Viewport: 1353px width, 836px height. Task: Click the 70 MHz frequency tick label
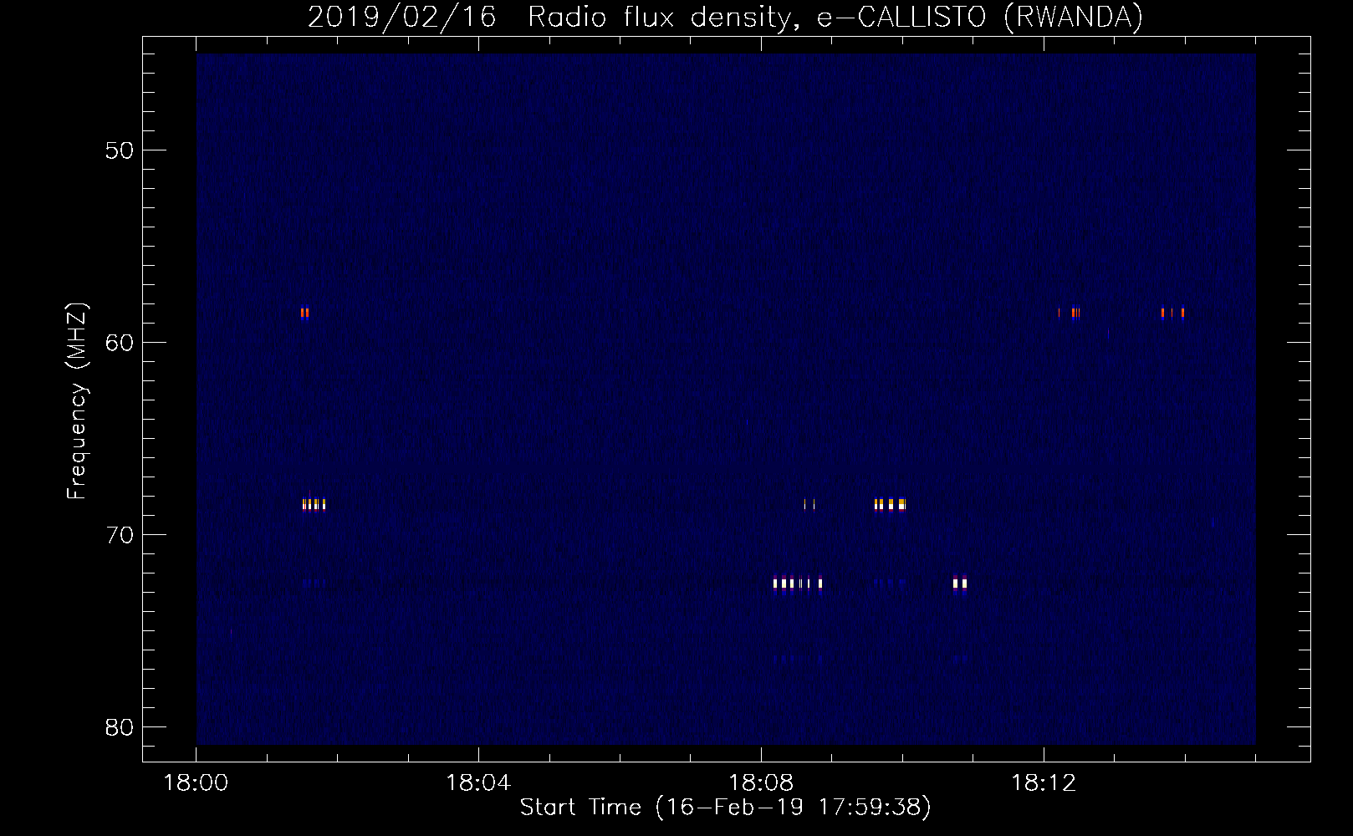point(120,535)
